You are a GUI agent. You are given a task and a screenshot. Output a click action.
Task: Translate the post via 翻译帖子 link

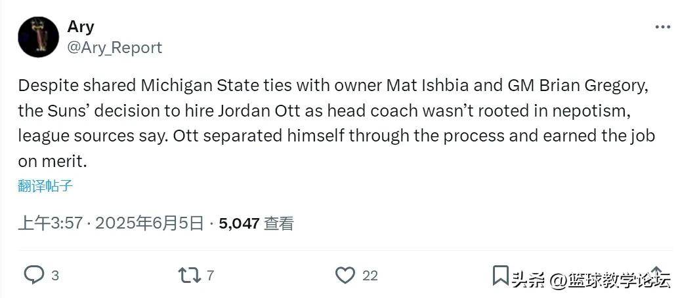pyautogui.click(x=45, y=186)
